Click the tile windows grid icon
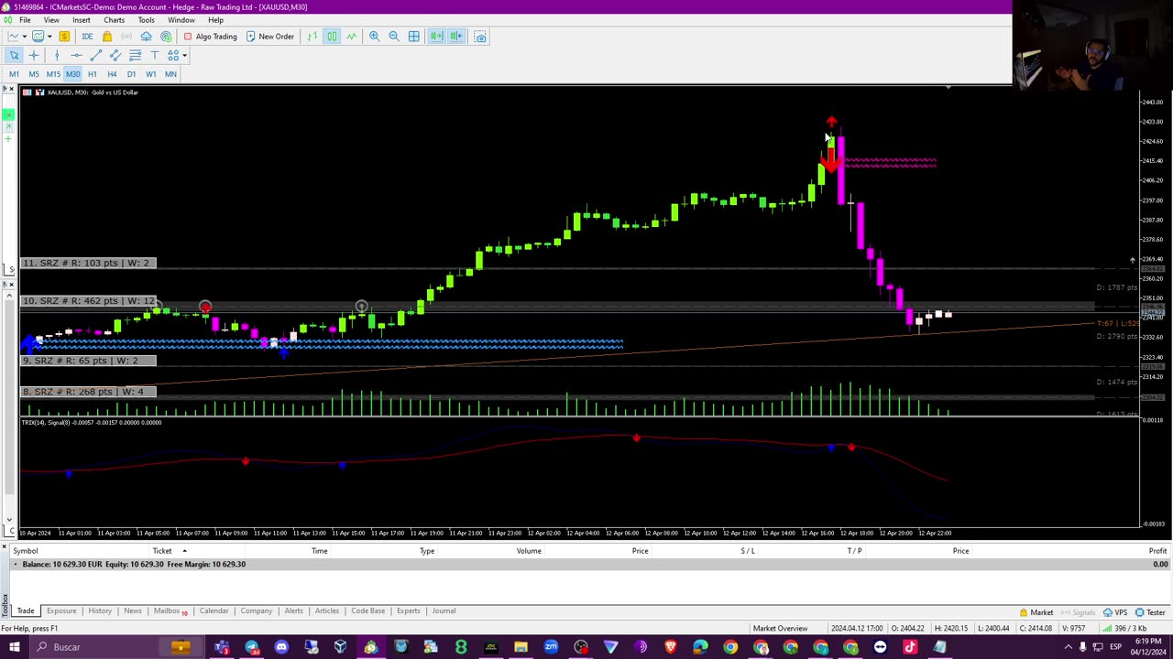The width and height of the screenshot is (1173, 659). pyautogui.click(x=414, y=37)
